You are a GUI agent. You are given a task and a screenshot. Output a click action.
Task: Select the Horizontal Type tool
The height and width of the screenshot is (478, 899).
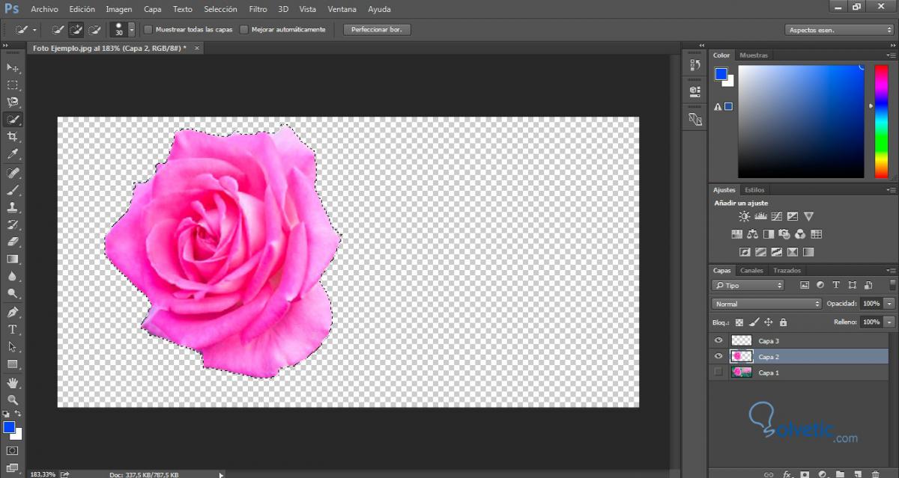pos(13,329)
